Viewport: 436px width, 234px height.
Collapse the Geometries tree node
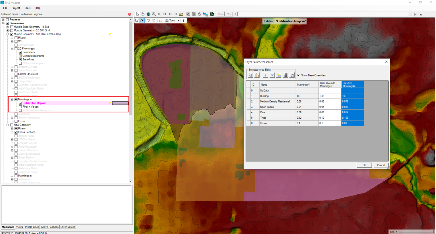point(3,23)
